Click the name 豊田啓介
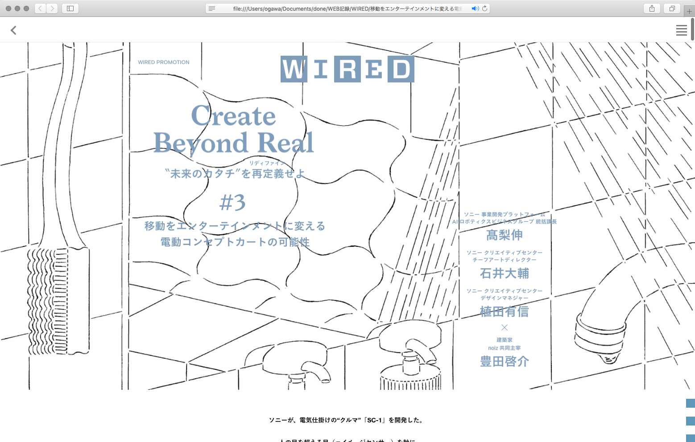The height and width of the screenshot is (442, 695). click(505, 361)
